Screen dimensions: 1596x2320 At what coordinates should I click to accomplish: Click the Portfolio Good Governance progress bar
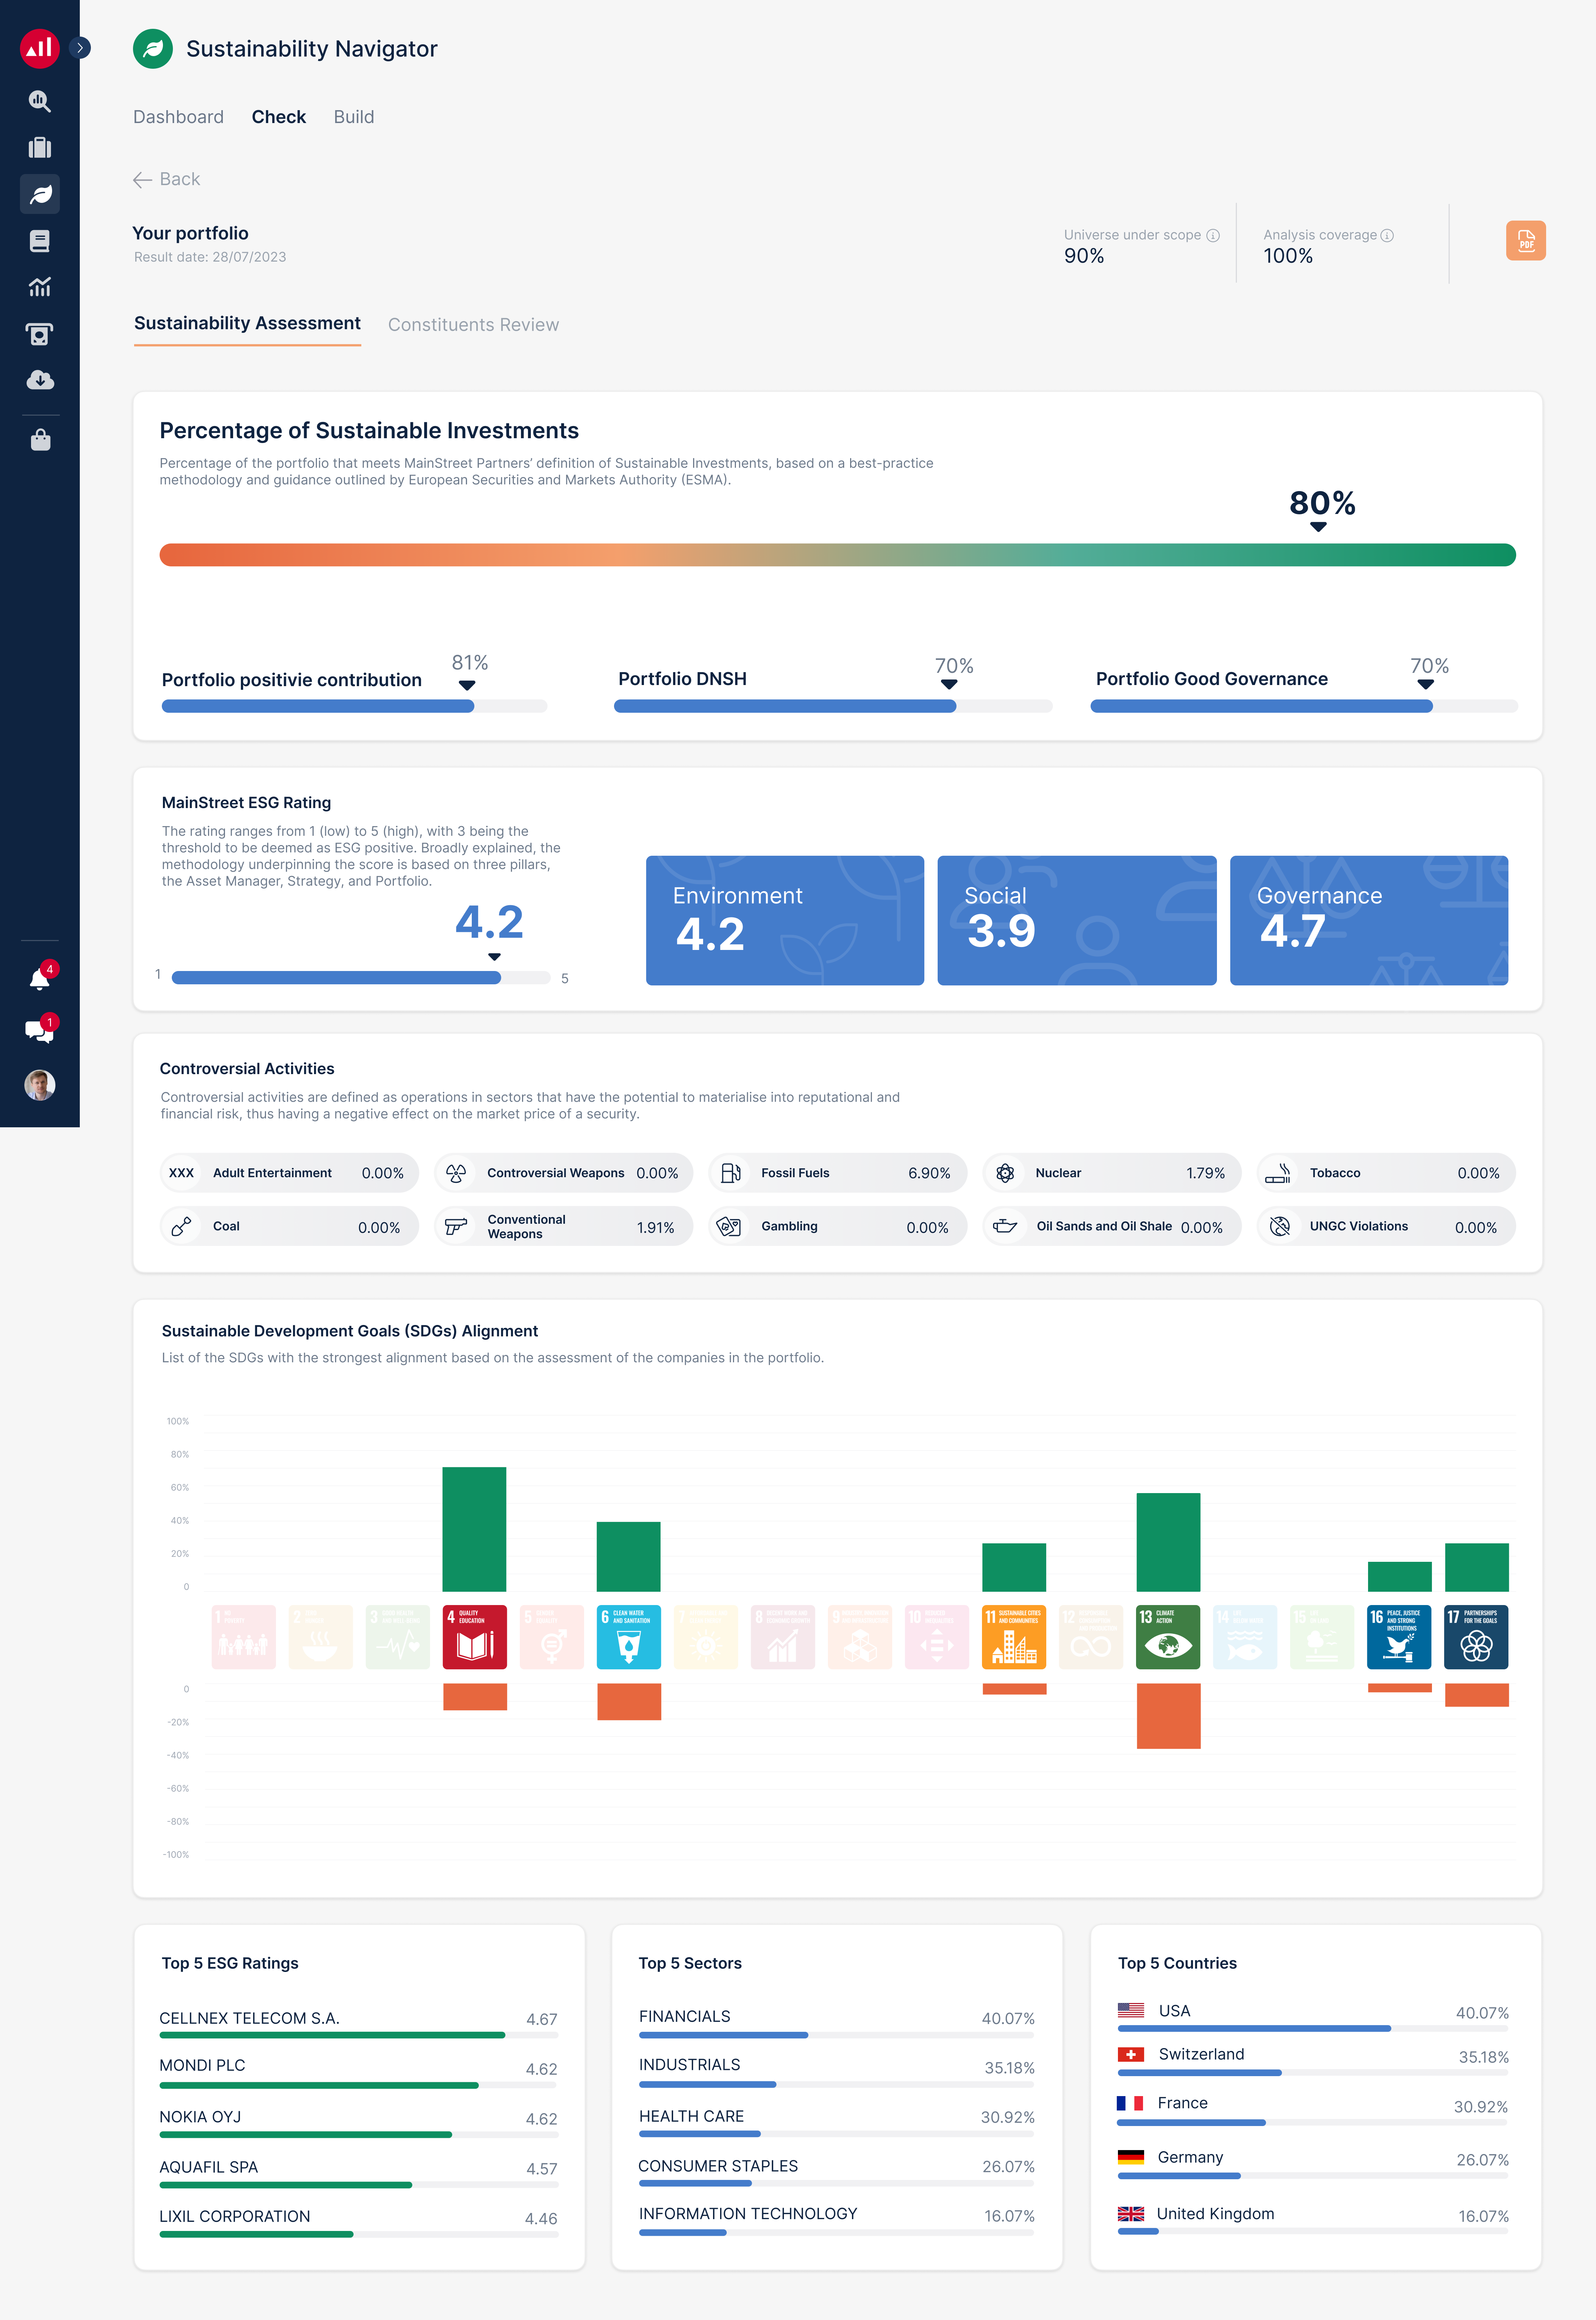click(1304, 706)
